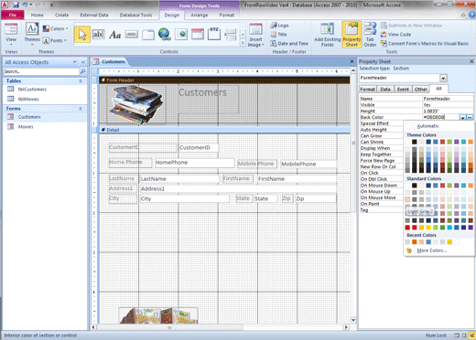
Task: Switch to the Arrange ribbon tab
Action: click(200, 15)
